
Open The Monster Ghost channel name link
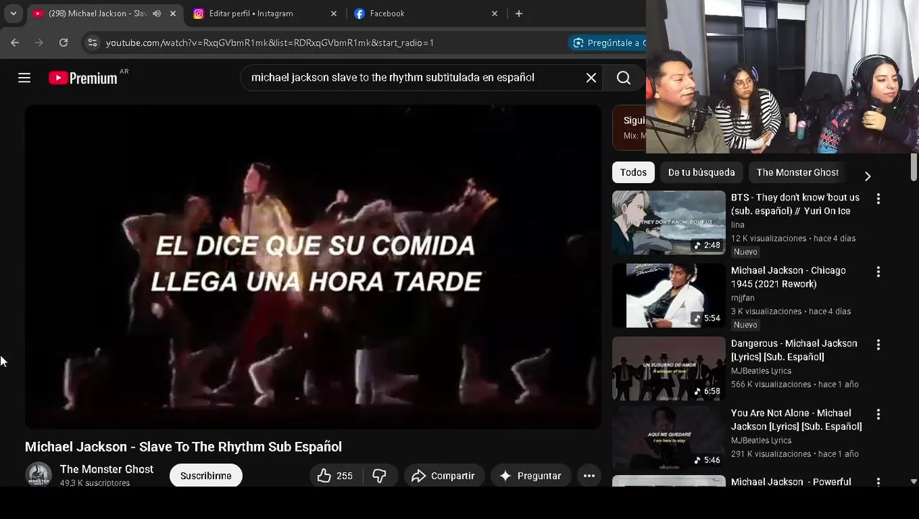(107, 469)
